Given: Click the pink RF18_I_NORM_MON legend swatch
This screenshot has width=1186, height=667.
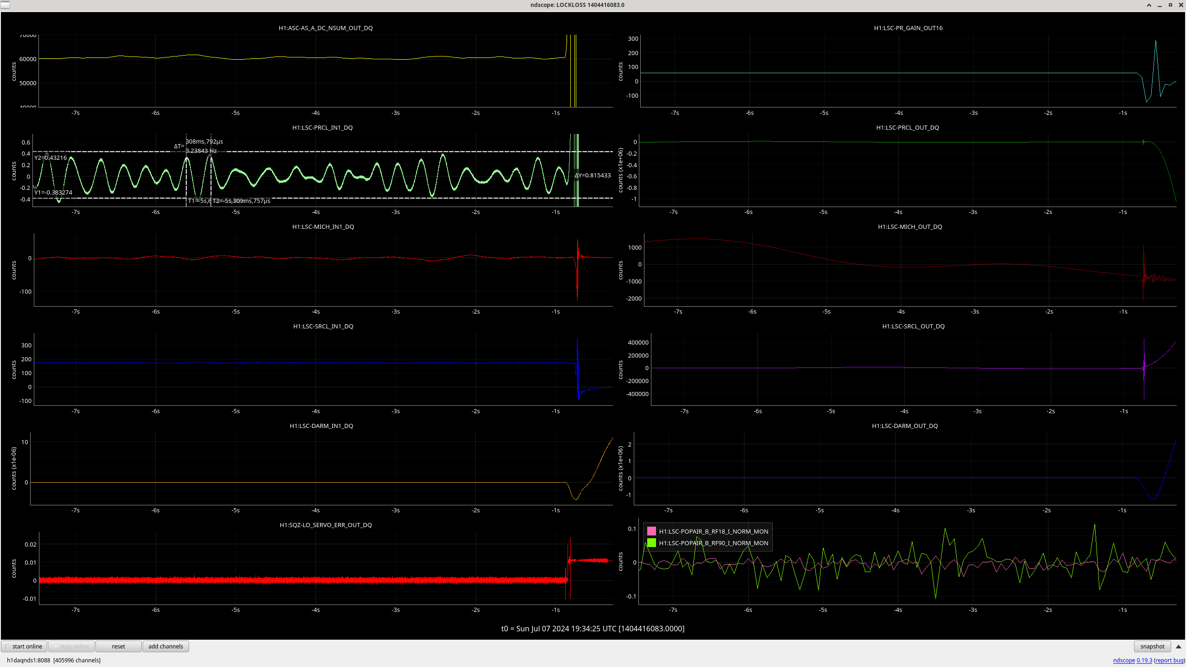Looking at the screenshot, I should (x=651, y=531).
